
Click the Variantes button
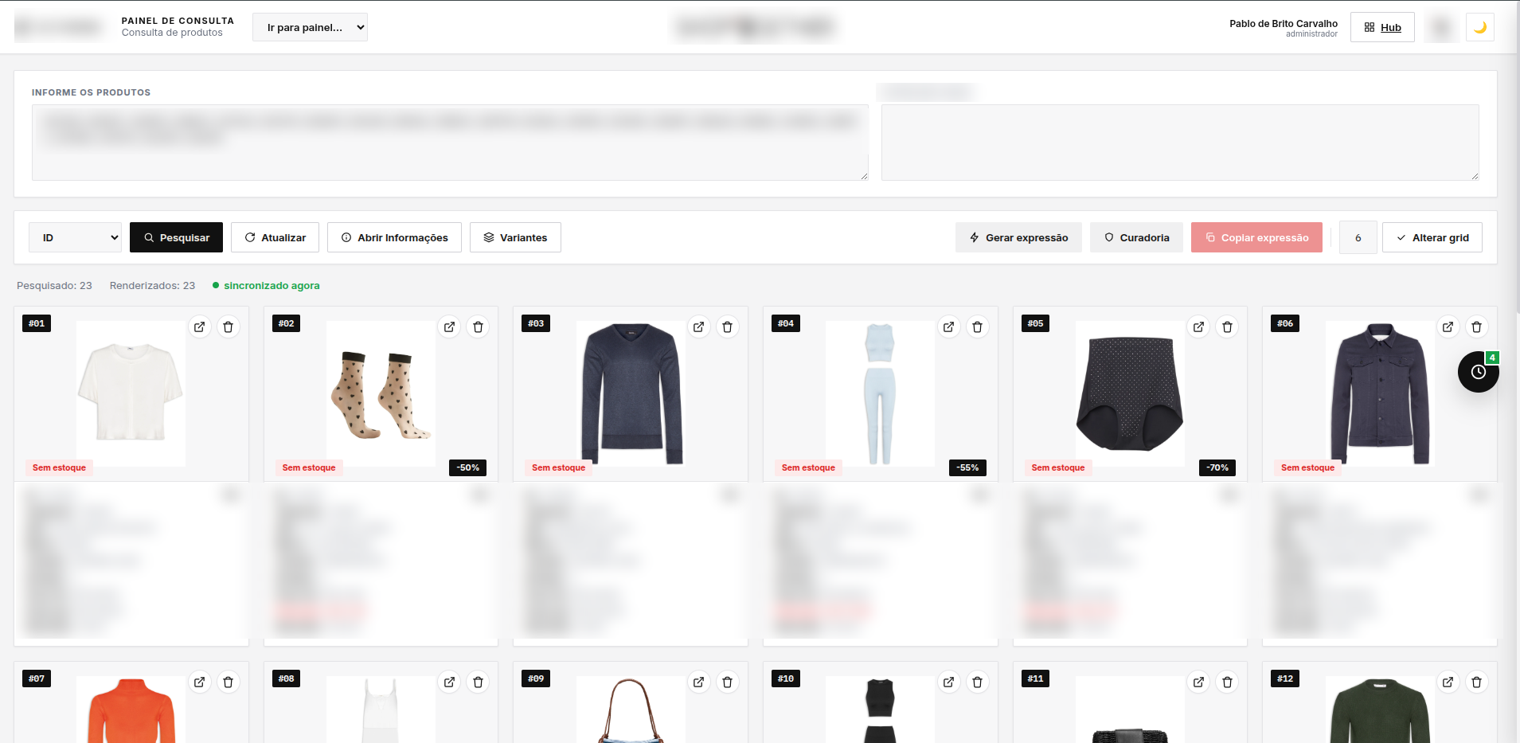(515, 237)
